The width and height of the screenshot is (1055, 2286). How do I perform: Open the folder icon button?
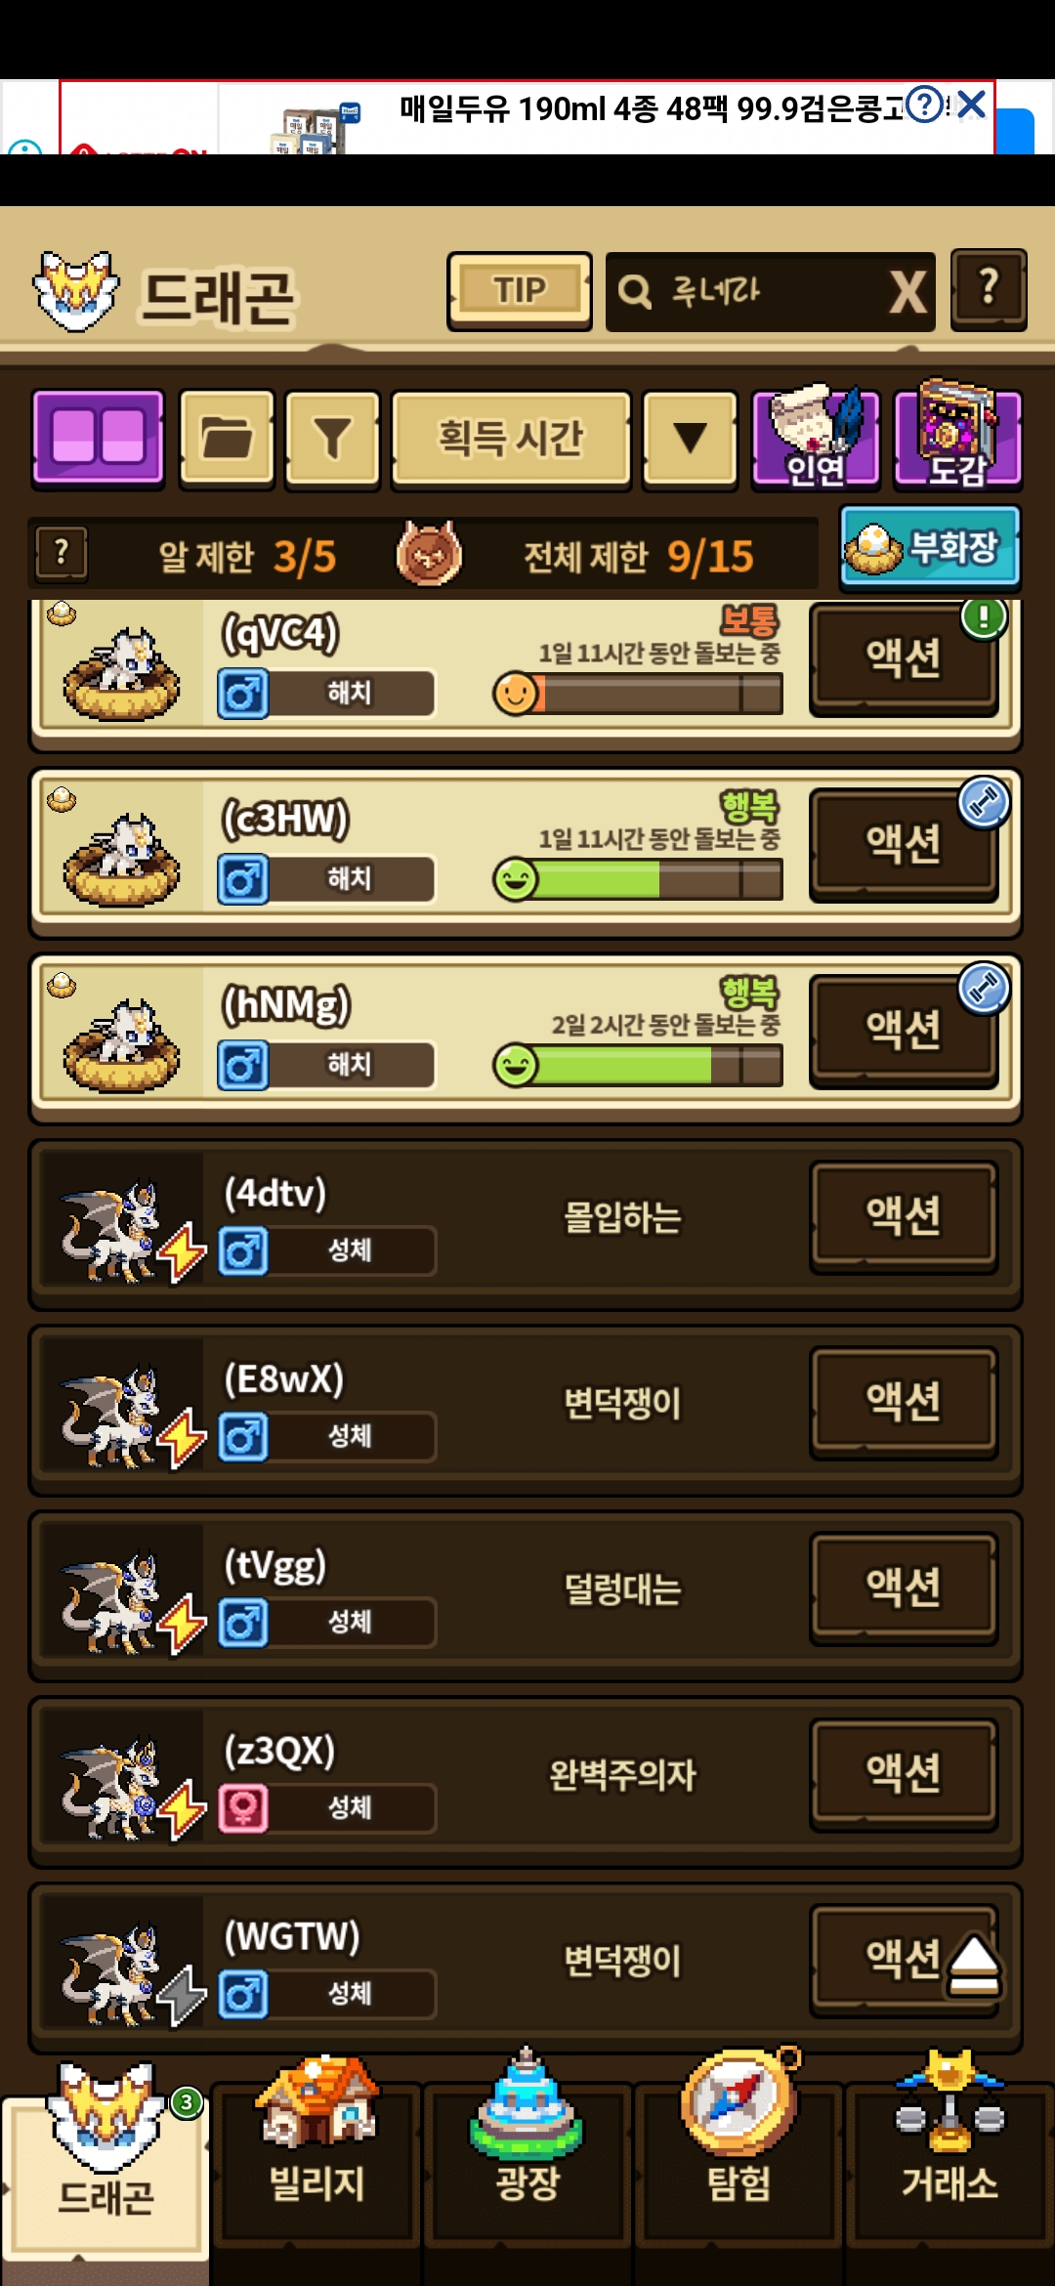click(227, 437)
